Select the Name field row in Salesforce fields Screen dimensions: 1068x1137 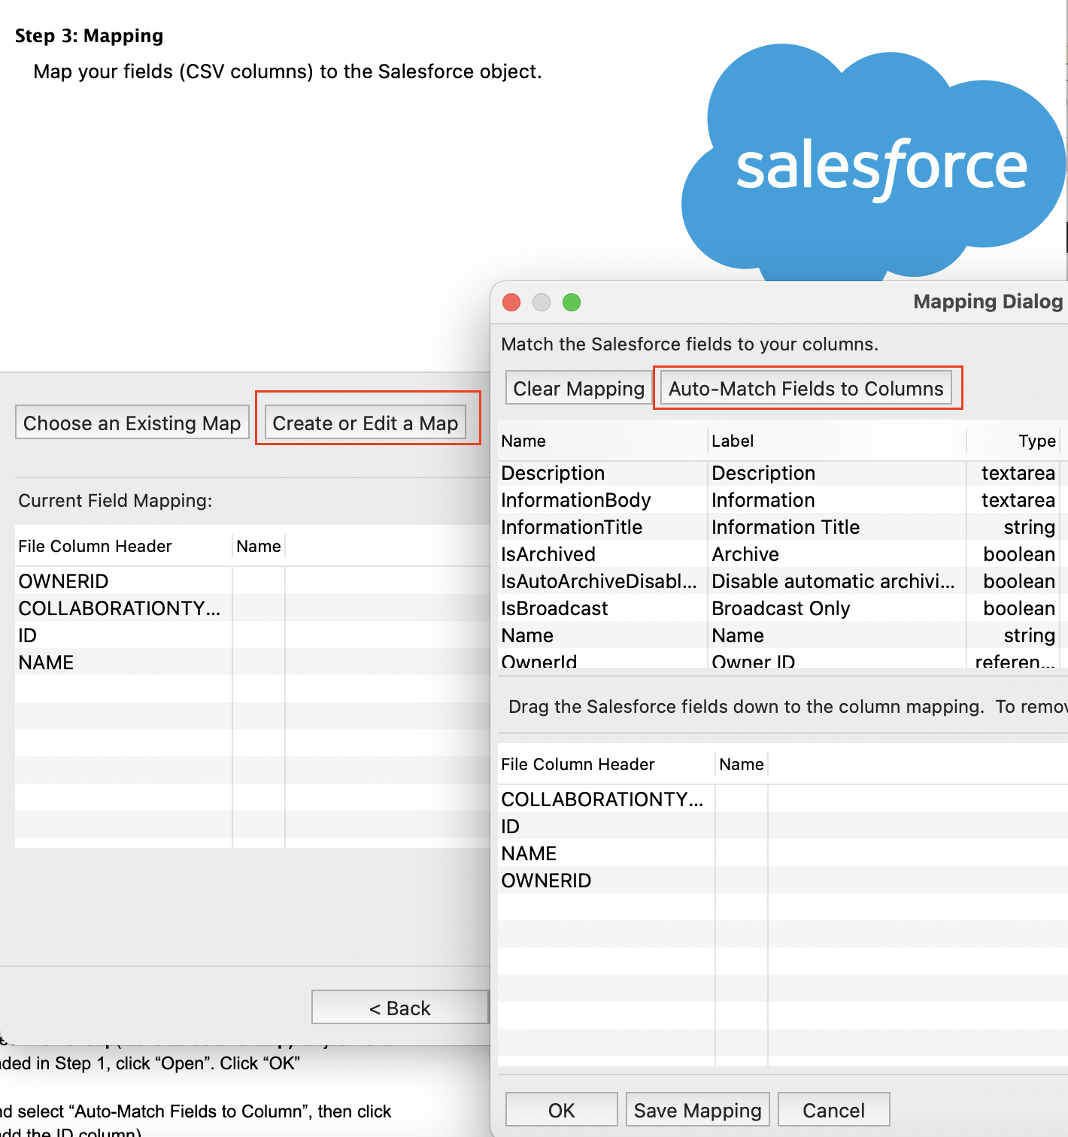click(782, 635)
